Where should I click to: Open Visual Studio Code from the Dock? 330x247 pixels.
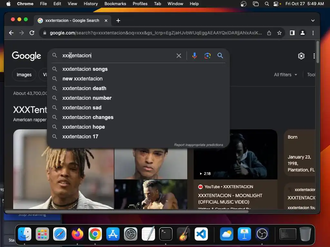pyautogui.click(x=201, y=234)
